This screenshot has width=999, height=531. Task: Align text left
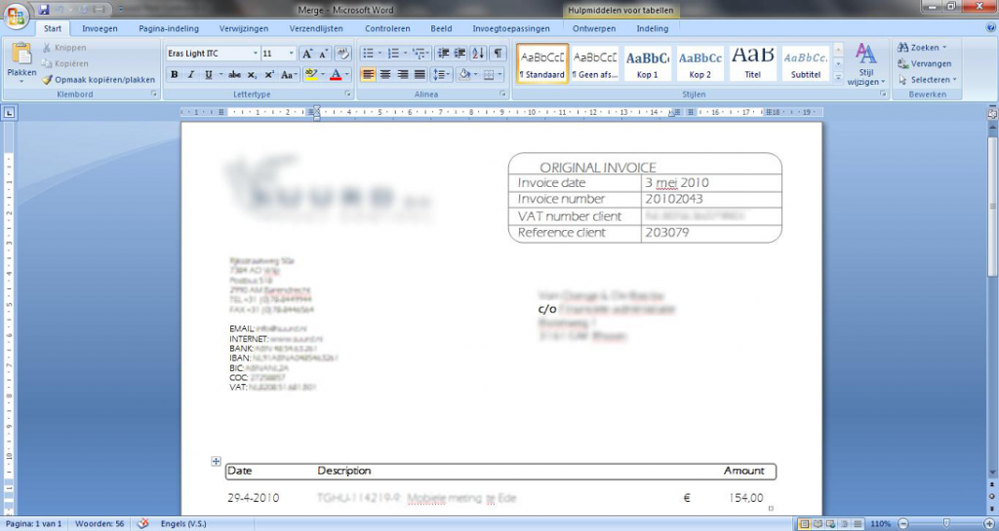click(x=368, y=74)
